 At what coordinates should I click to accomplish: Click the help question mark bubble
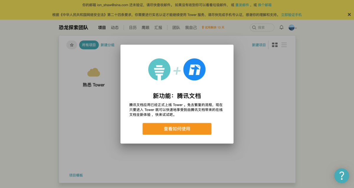(342, 176)
